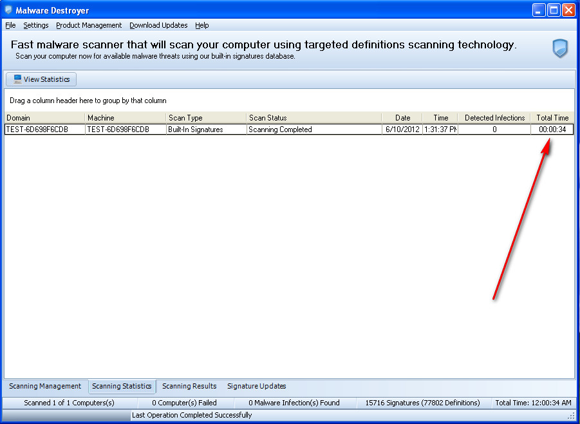Image resolution: width=580 pixels, height=424 pixels.
Task: Switch to the Signature Updates tab
Action: [x=256, y=386]
